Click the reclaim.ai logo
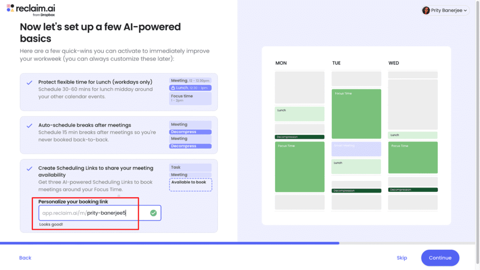The image size is (480, 270). click(x=31, y=9)
